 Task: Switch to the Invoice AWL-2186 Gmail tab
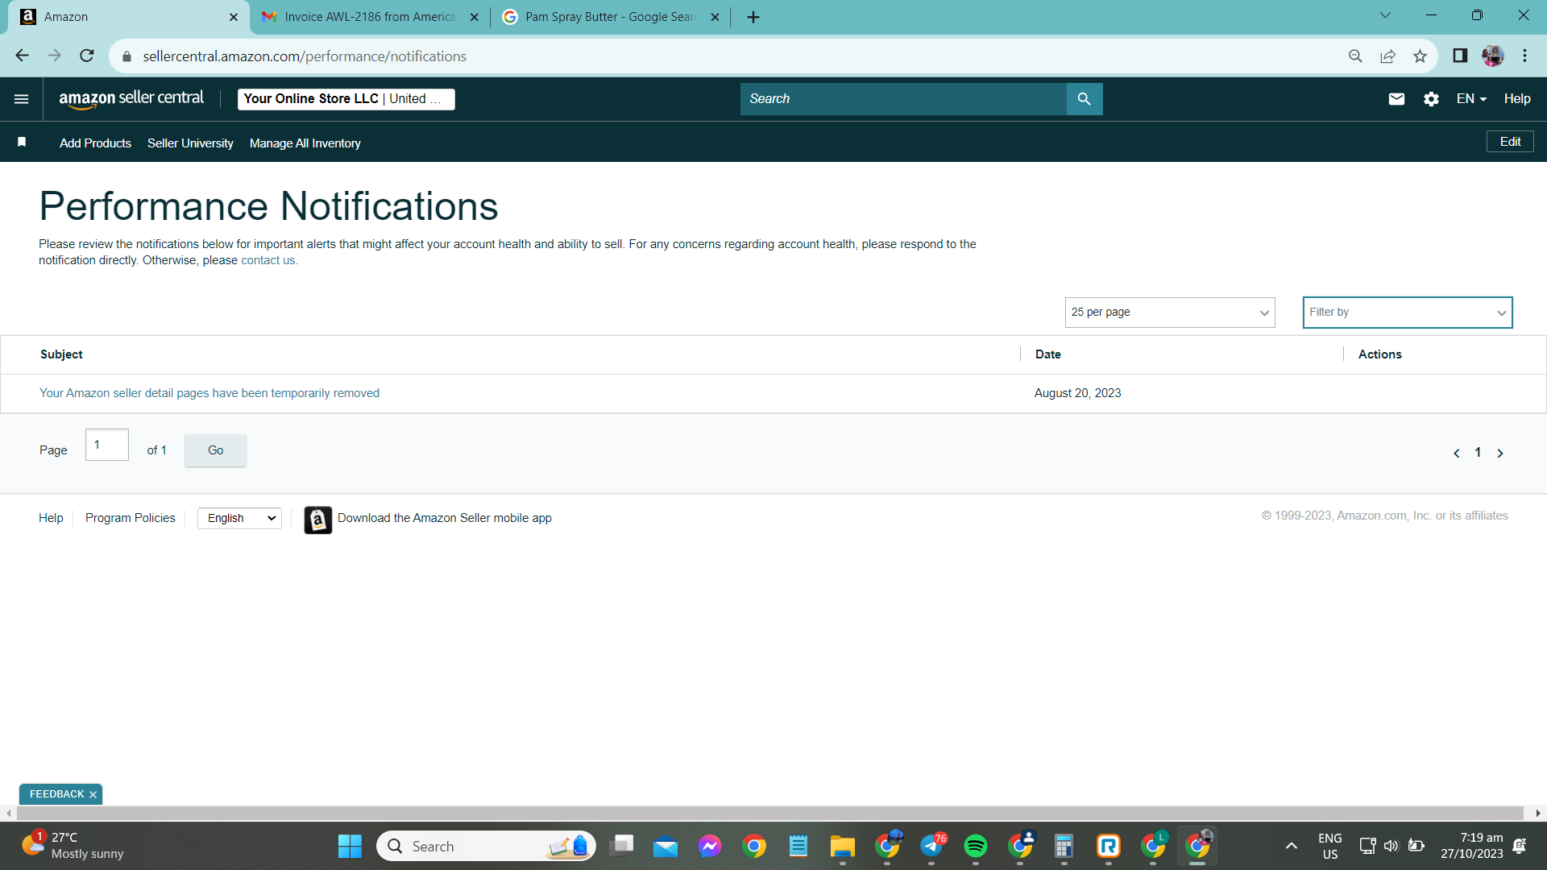370,17
